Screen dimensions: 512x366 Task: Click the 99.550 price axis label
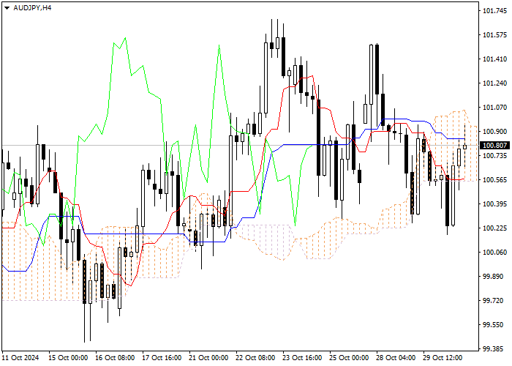pyautogui.click(x=493, y=325)
